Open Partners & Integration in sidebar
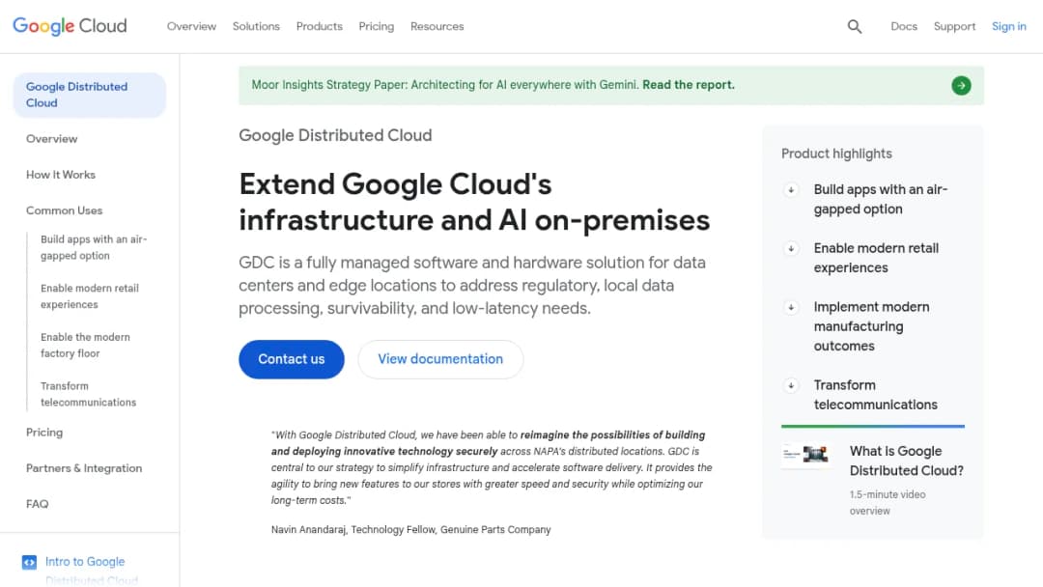 pos(84,468)
